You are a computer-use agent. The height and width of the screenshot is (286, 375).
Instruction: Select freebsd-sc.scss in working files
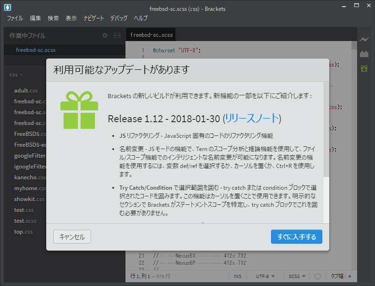pyautogui.click(x=64, y=50)
